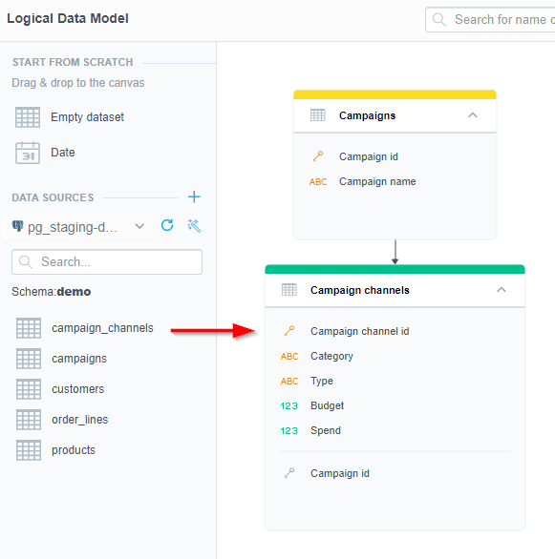Select the Budget fact
Screen dimensions: 555x559
pos(327,405)
